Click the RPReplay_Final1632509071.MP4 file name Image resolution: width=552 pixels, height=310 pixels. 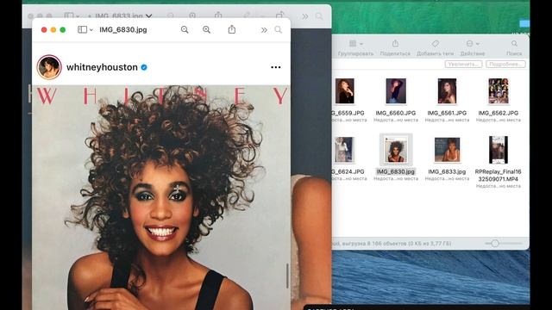499,176
